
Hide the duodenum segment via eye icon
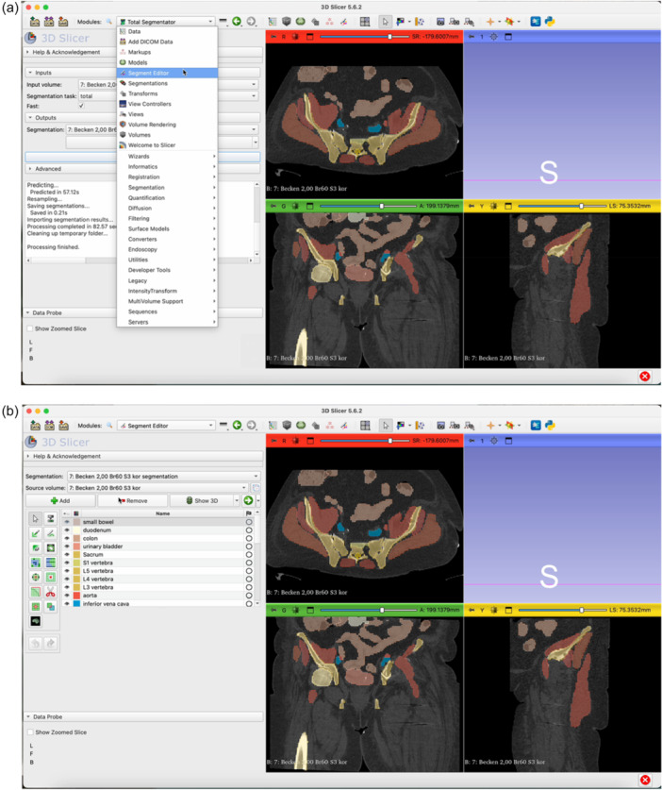(66, 530)
